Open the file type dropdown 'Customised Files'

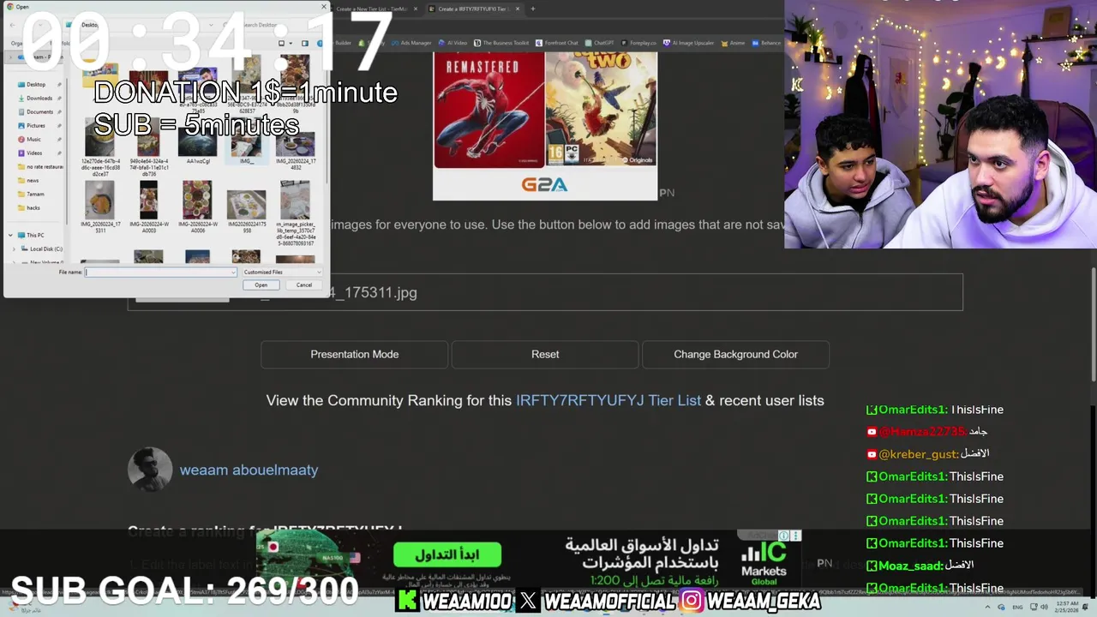(x=282, y=272)
